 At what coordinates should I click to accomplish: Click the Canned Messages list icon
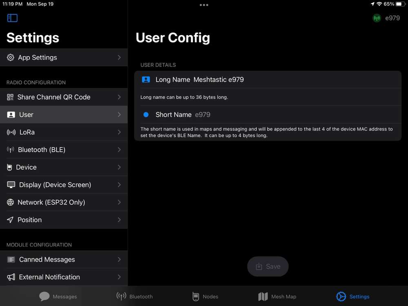(x=11, y=259)
